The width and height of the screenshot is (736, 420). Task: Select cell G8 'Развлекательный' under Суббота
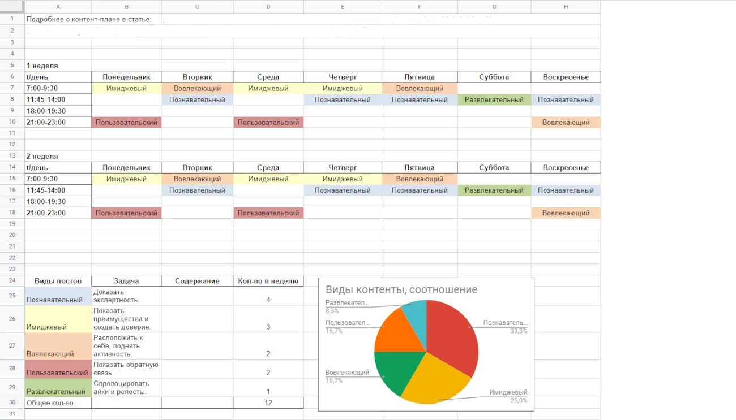coord(494,99)
